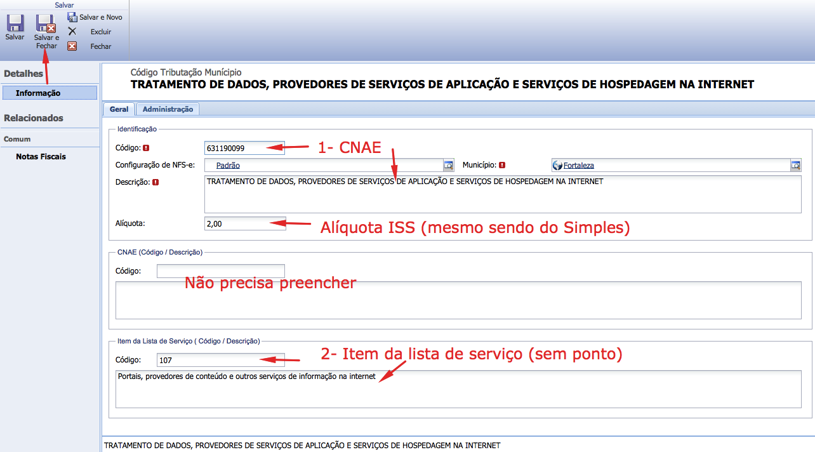Click the bold record title TRATAMENTO DE DADOS
The width and height of the screenshot is (815, 452).
(442, 84)
